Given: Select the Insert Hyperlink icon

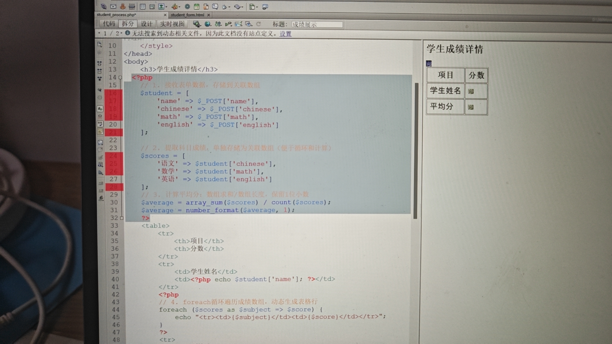Looking at the screenshot, I should coord(104,6).
